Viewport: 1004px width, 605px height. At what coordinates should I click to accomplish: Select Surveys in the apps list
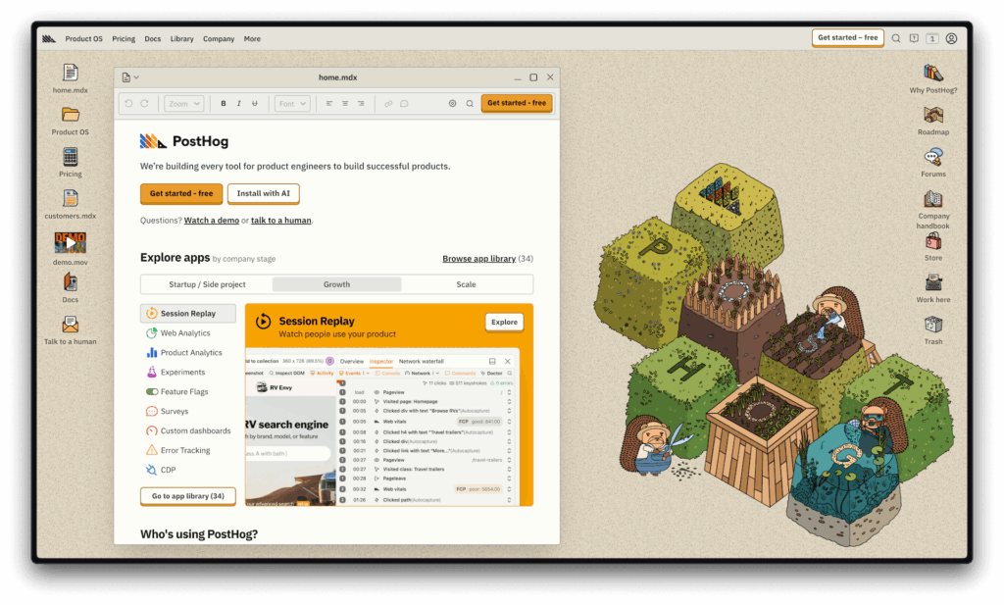point(188,411)
